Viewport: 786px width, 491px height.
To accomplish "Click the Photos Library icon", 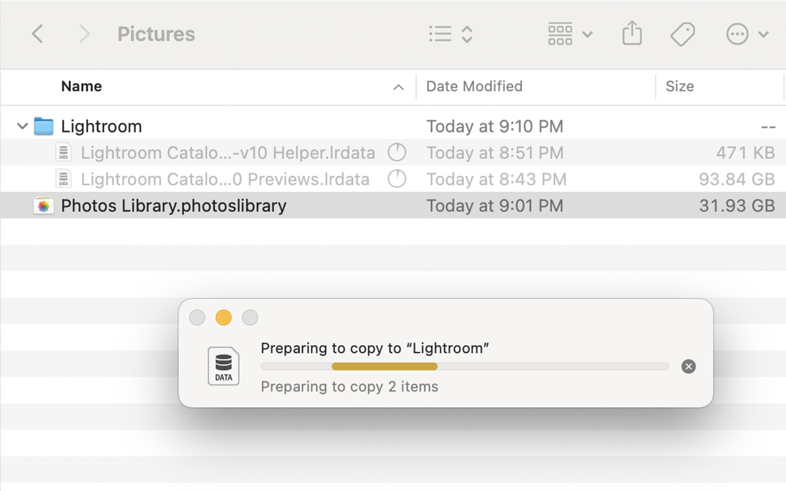I will [44, 206].
